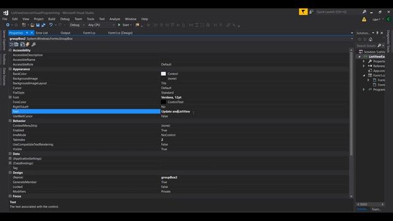Click the Start debugging button label
Viewport: 393px width, 221px height.
click(x=126, y=25)
